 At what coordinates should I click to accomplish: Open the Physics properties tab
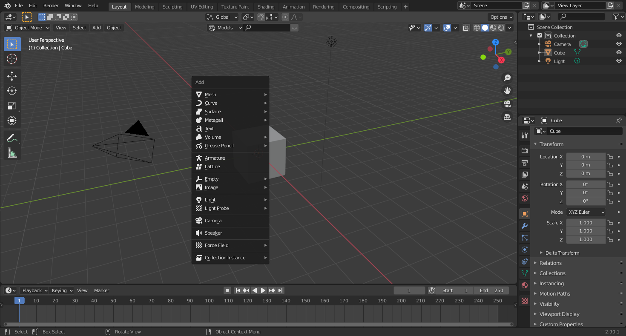coord(525,250)
